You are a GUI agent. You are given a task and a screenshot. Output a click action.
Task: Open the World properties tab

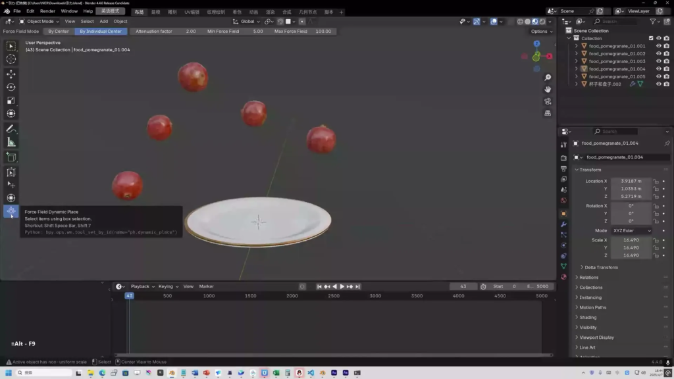563,200
